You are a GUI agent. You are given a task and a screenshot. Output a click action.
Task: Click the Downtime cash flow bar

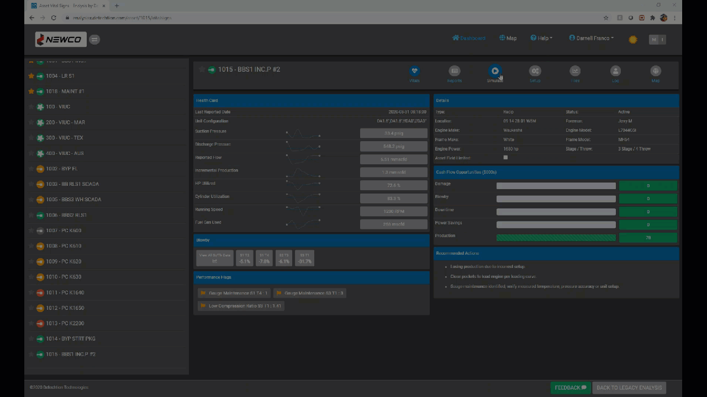pyautogui.click(x=556, y=212)
